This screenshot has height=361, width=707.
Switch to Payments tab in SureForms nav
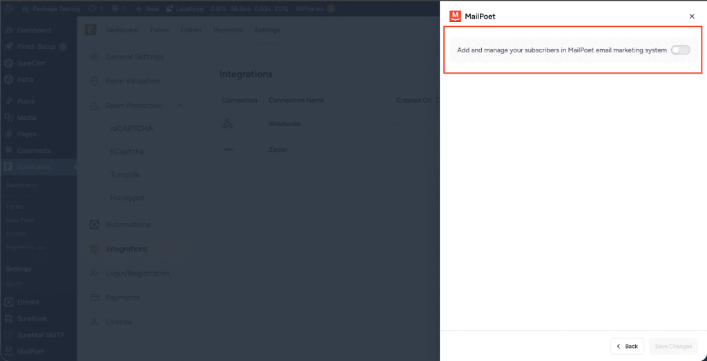pyautogui.click(x=228, y=30)
